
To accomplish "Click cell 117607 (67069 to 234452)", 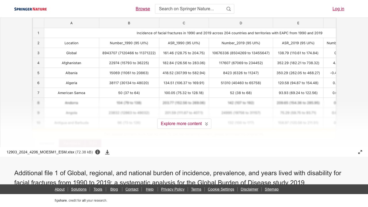I will tap(241, 63).
